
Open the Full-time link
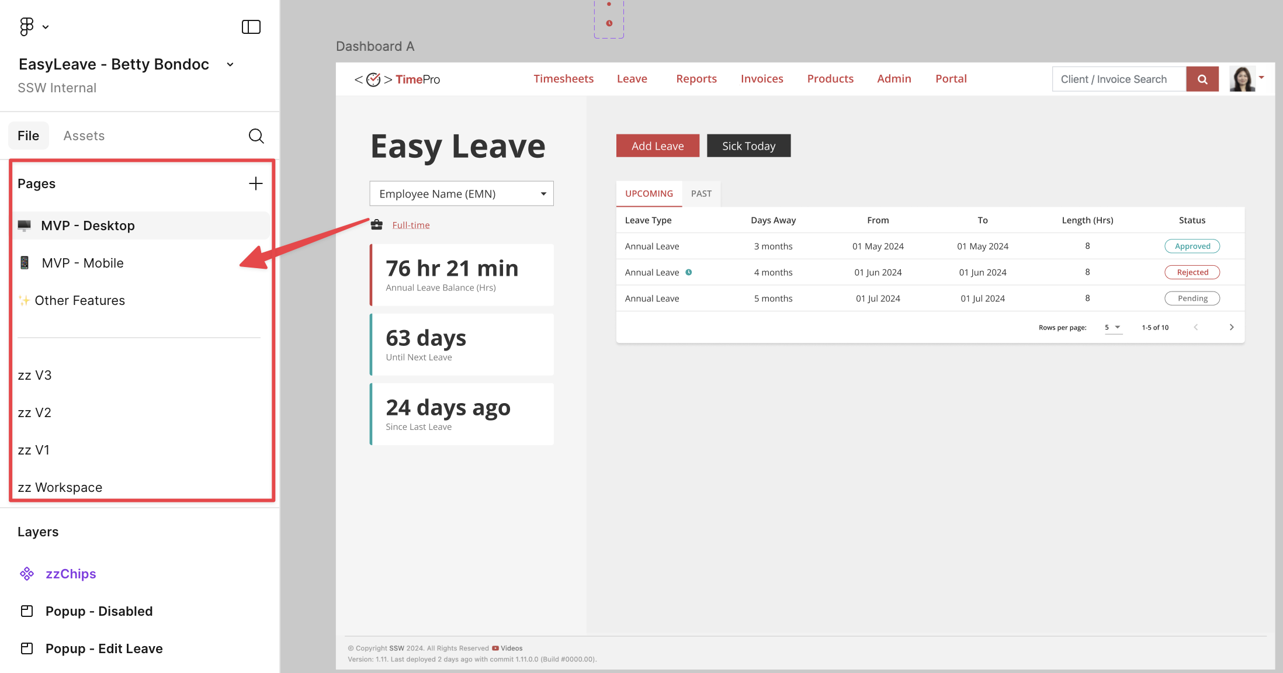(x=411, y=225)
